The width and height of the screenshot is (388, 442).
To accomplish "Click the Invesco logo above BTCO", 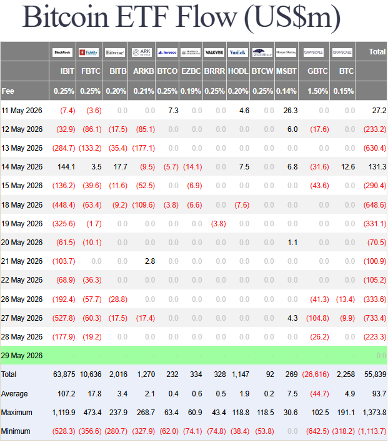I will 167,53.
